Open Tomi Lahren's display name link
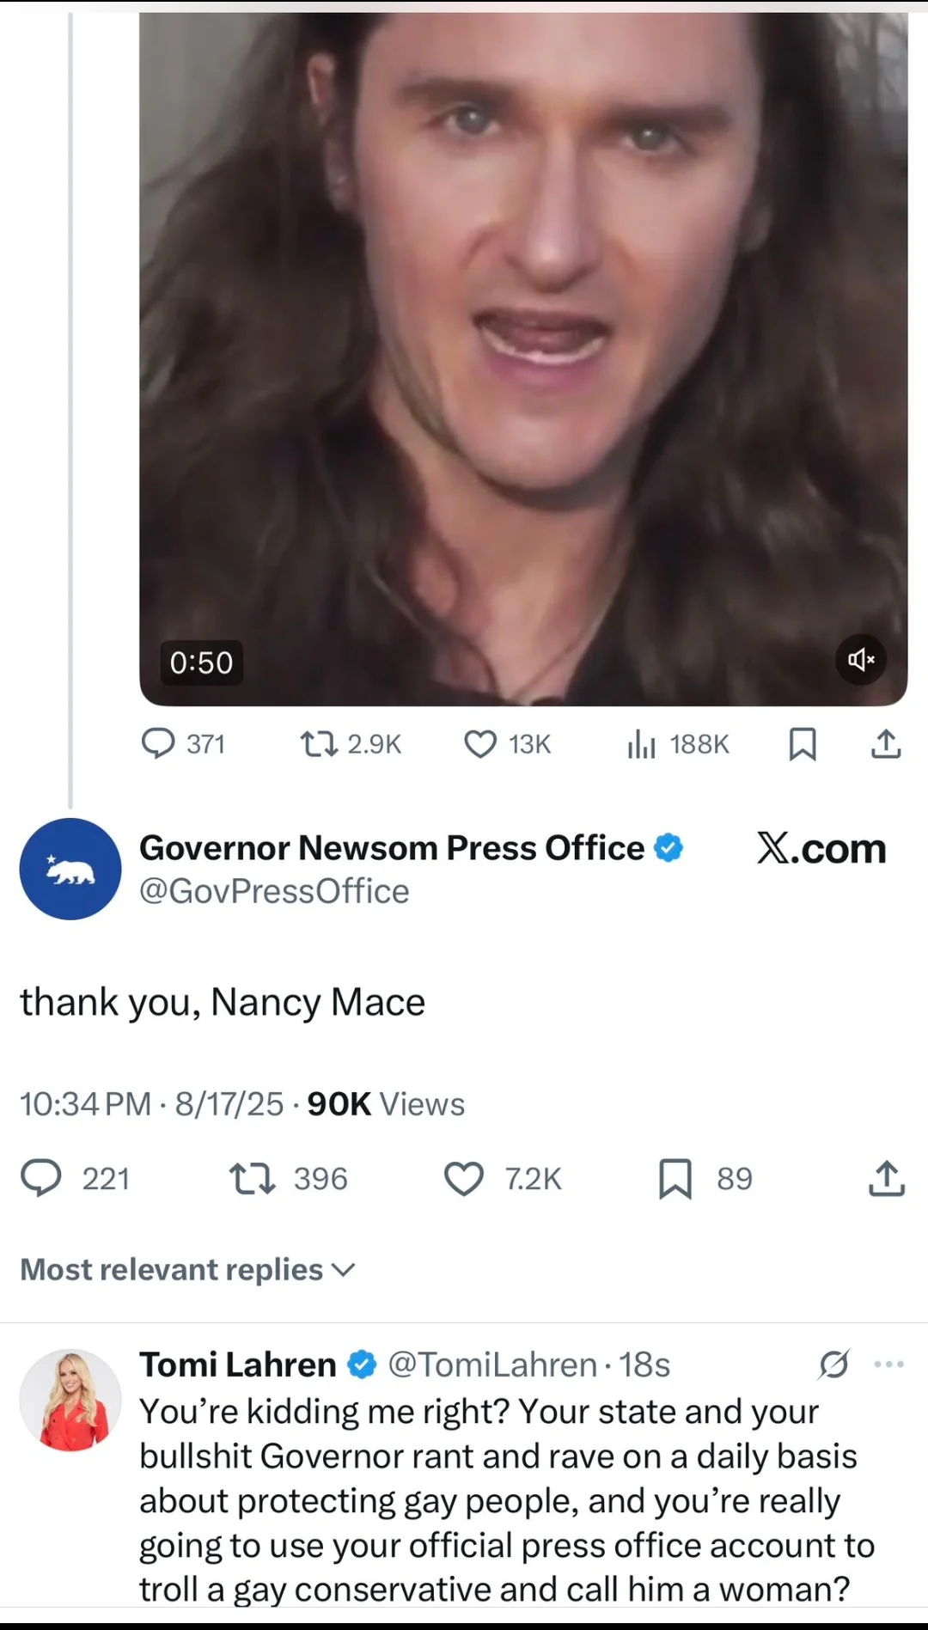928x1630 pixels. click(x=238, y=1364)
